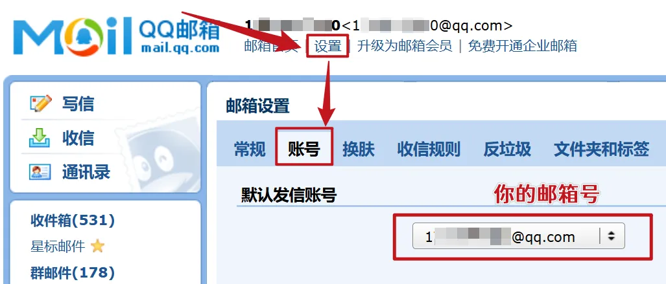
Task: Click the contacts card icon
Action: [x=40, y=172]
